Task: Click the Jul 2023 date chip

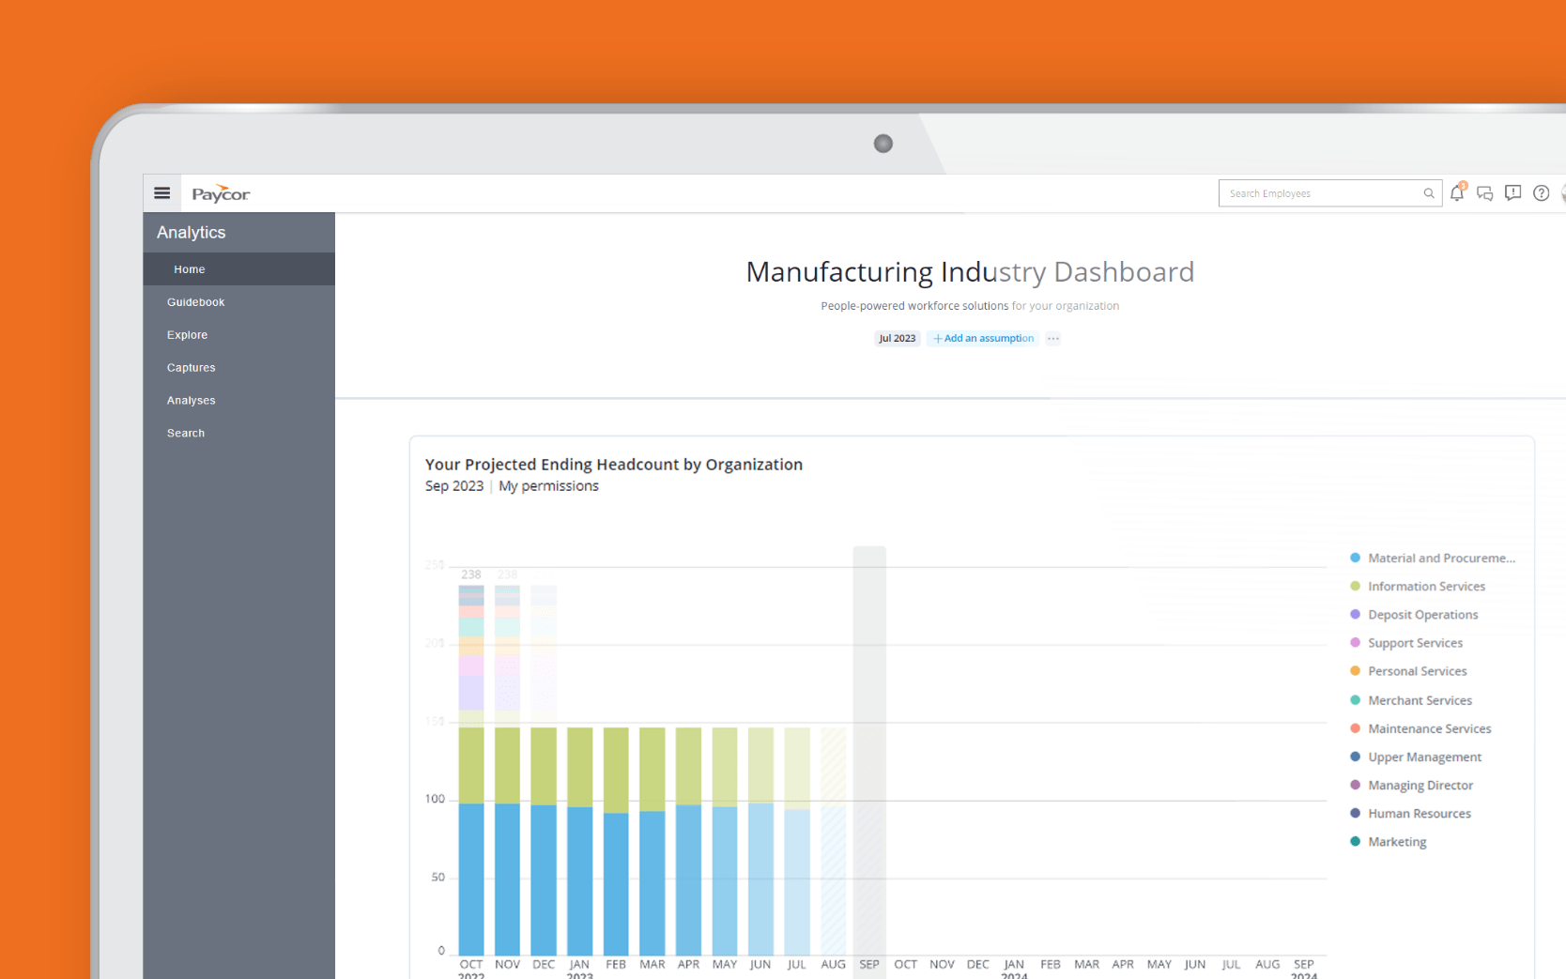Action: (897, 339)
